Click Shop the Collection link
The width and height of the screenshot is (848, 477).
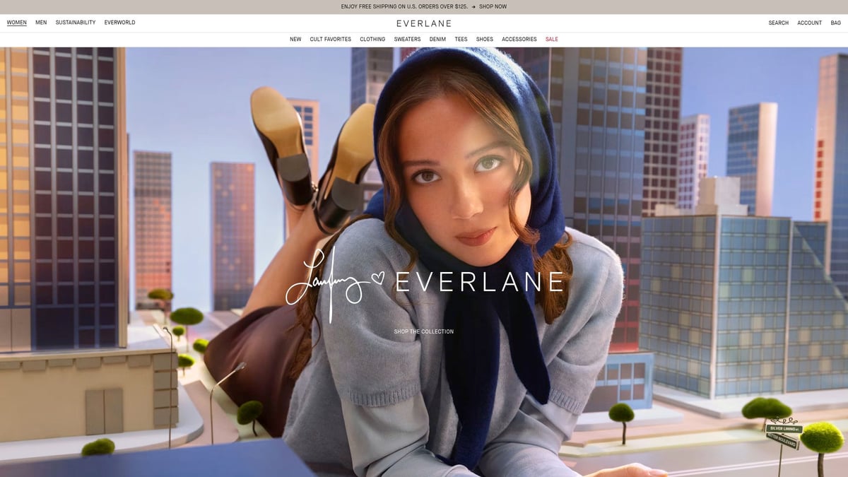[x=424, y=331]
